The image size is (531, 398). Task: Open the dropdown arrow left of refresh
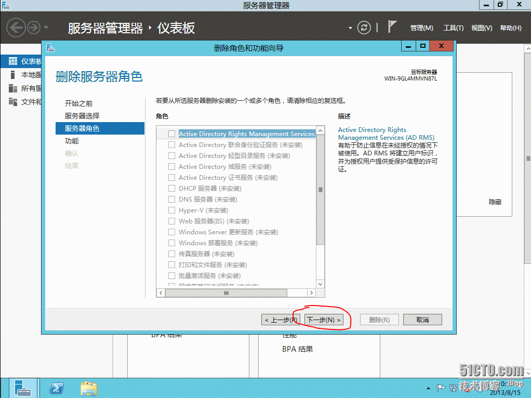[x=350, y=28]
